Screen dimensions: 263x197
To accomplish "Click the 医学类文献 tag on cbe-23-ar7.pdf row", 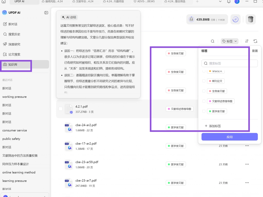I will tap(176, 183).
